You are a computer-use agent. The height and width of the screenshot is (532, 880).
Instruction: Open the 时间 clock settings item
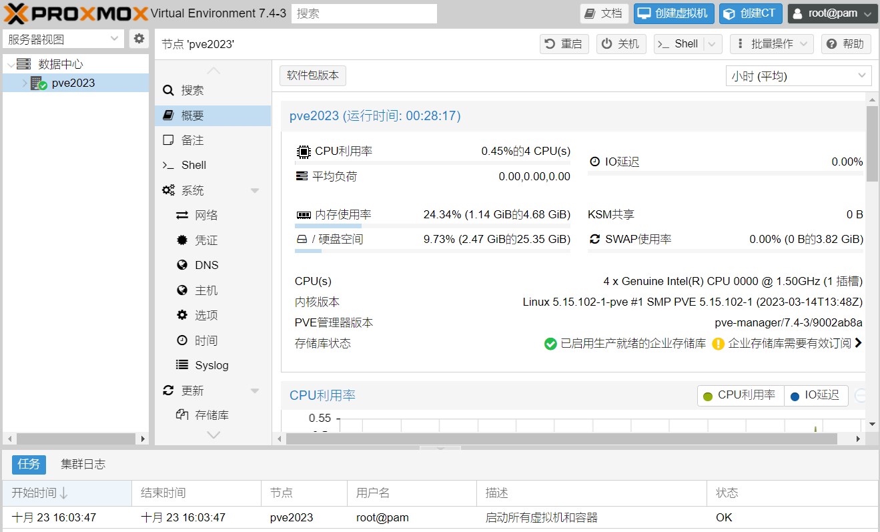[x=206, y=340]
